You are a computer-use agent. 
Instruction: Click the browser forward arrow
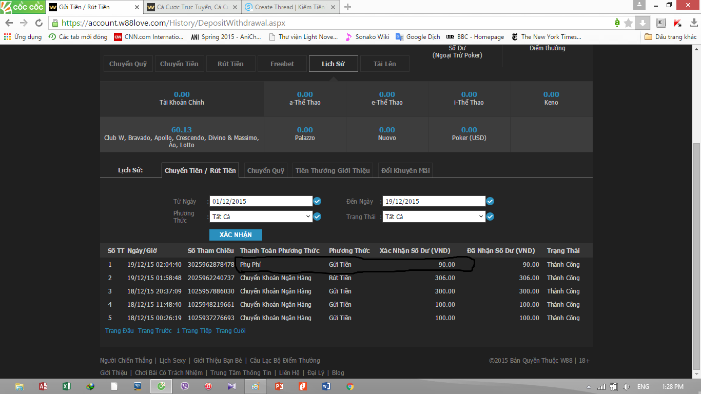[24, 23]
